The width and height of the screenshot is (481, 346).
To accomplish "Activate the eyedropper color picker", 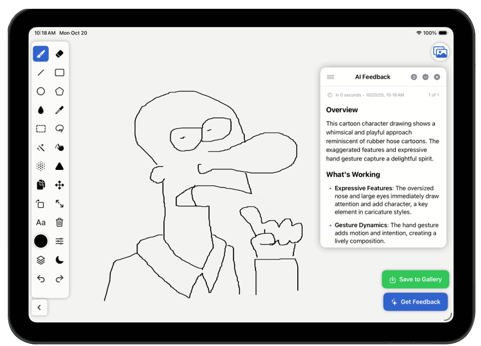I will click(59, 110).
